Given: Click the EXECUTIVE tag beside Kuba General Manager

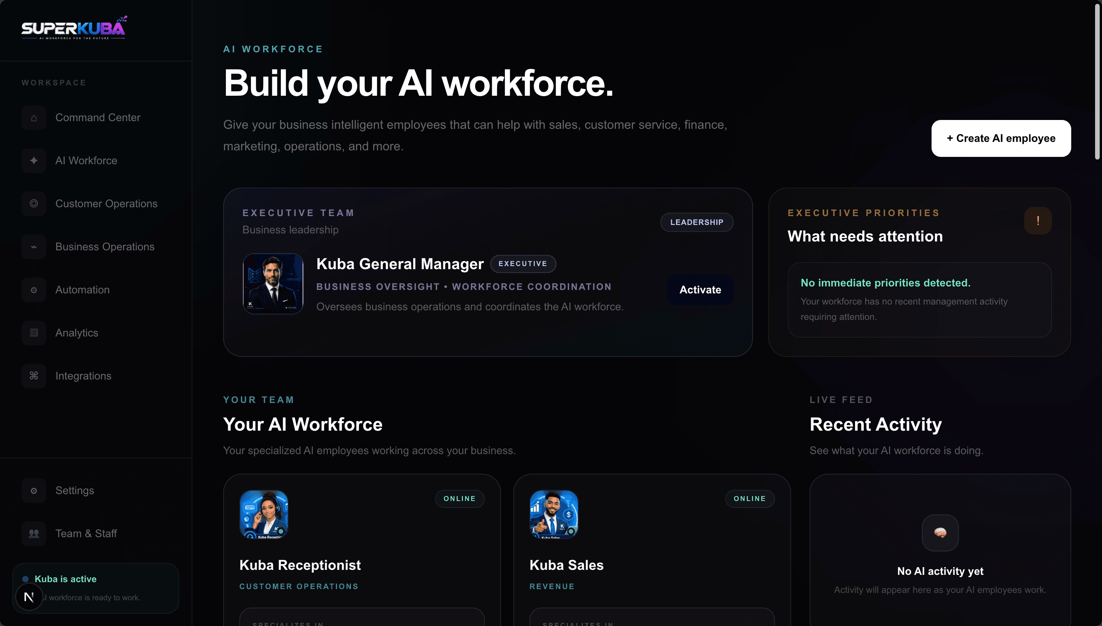Looking at the screenshot, I should tap(523, 263).
